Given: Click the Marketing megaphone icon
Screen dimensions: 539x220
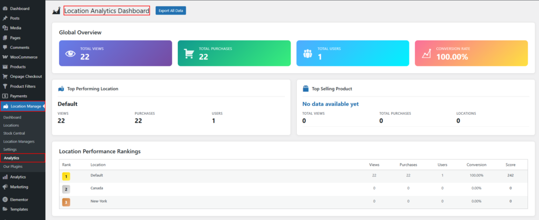Looking at the screenshot, I should pos(5,187).
